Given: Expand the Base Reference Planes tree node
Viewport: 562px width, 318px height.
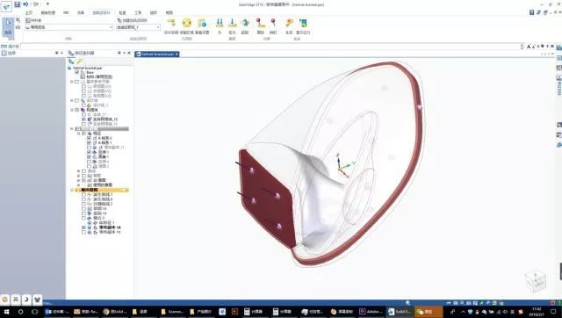Looking at the screenshot, I should tap(72, 82).
